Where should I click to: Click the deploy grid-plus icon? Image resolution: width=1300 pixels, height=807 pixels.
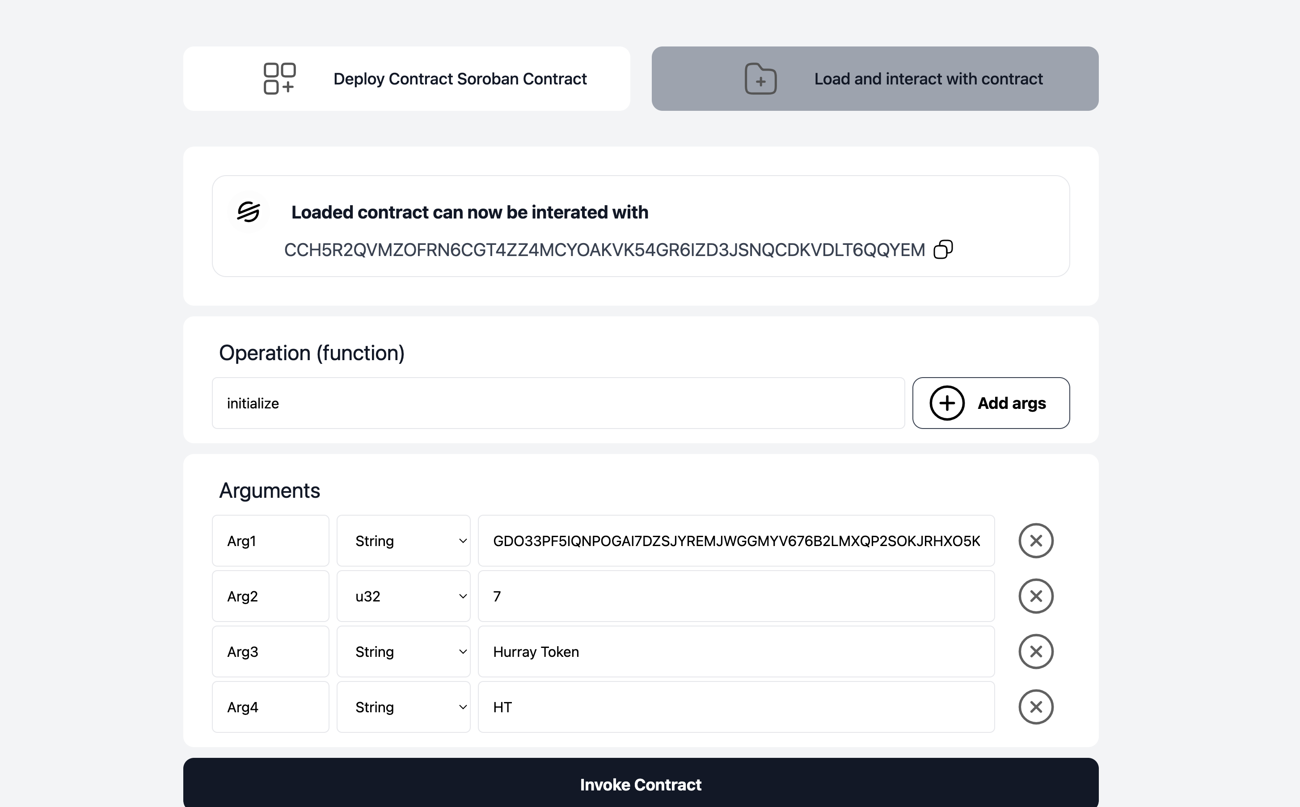[x=279, y=79]
